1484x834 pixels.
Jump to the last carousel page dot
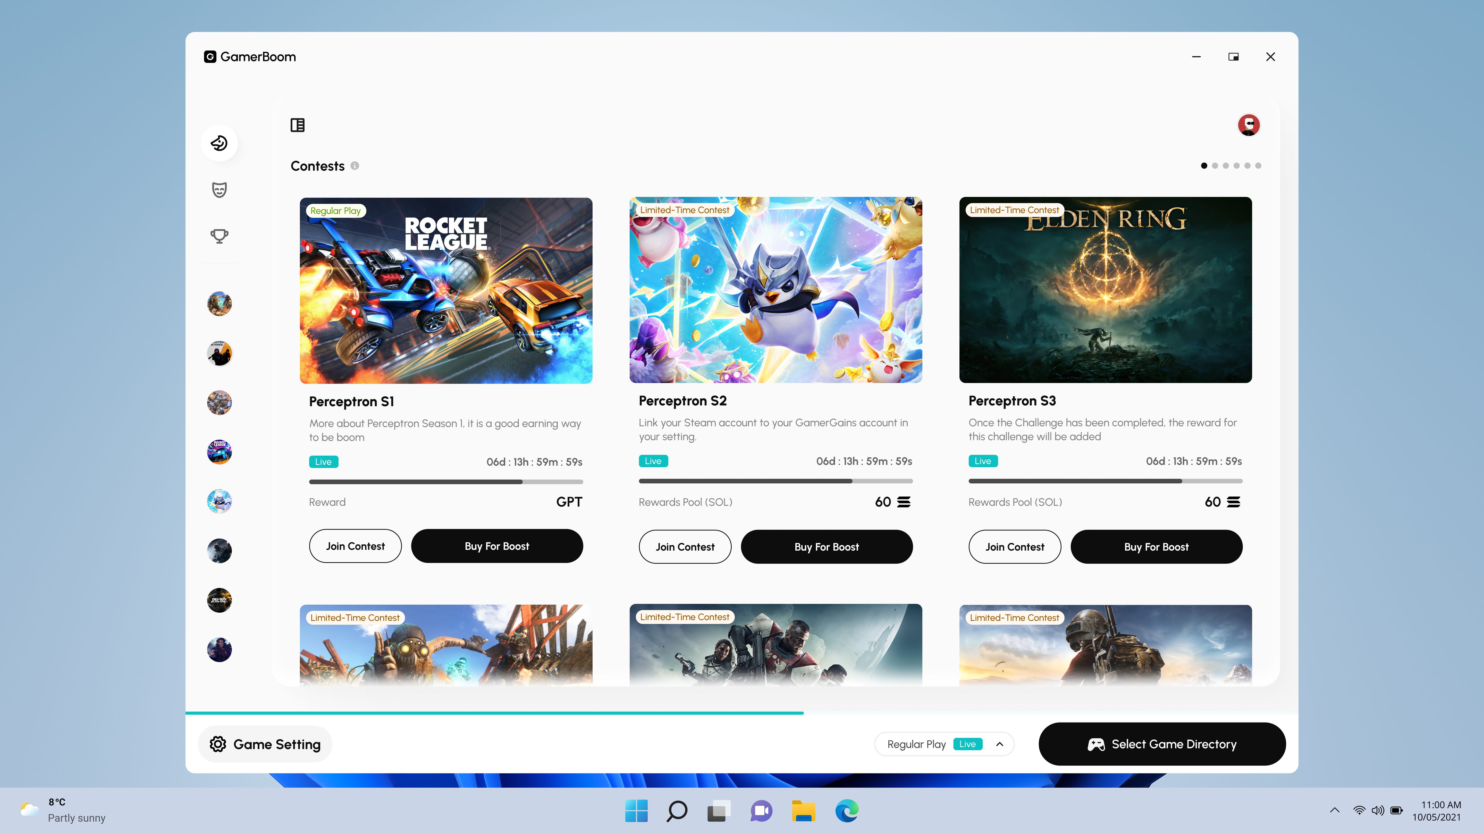click(x=1258, y=166)
